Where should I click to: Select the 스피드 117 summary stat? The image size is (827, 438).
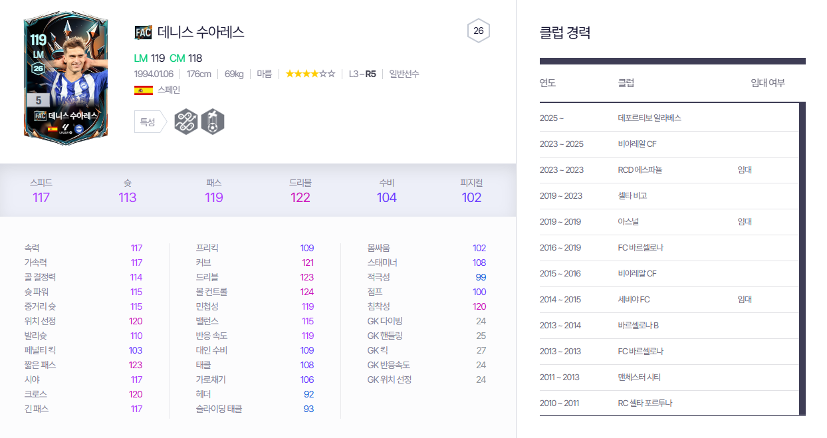[x=41, y=191]
